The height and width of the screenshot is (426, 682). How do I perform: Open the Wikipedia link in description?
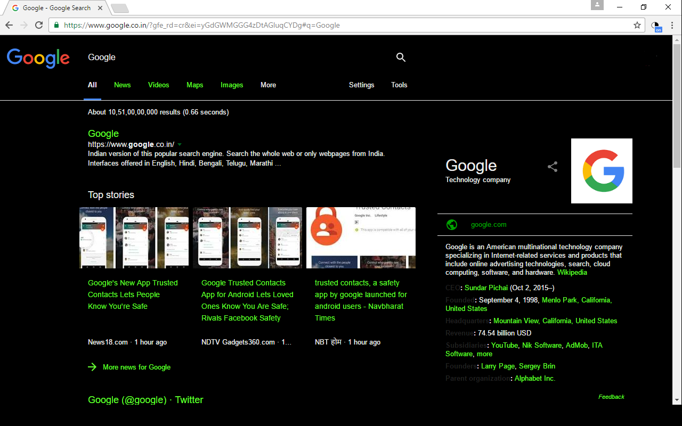pyautogui.click(x=572, y=272)
